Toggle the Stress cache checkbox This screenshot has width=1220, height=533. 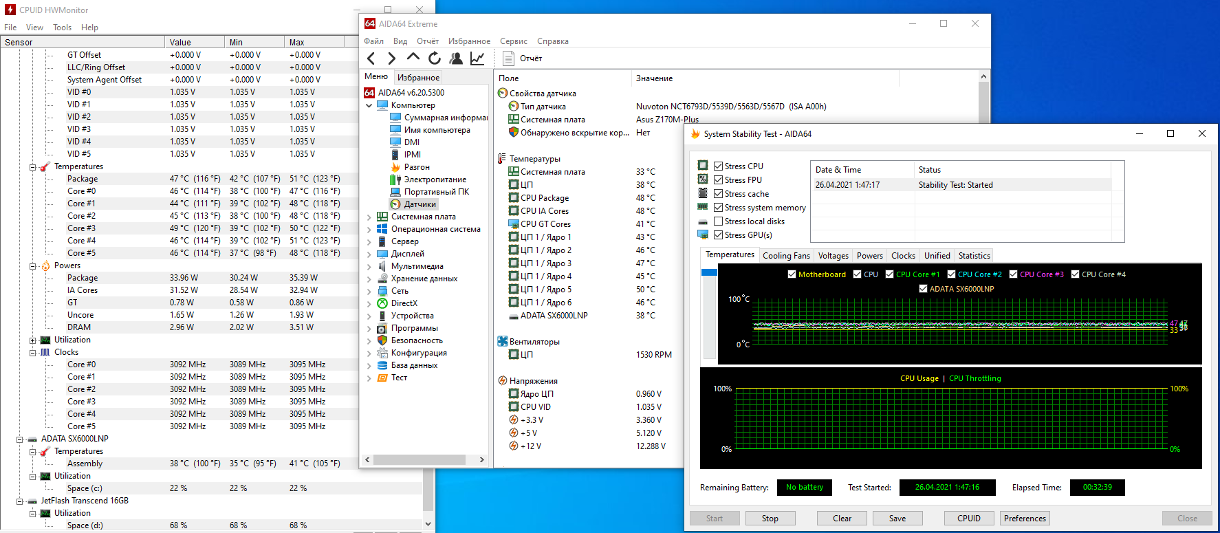tap(718, 193)
